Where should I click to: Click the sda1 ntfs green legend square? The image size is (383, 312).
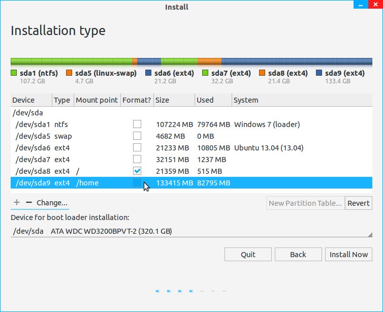pyautogui.click(x=14, y=73)
